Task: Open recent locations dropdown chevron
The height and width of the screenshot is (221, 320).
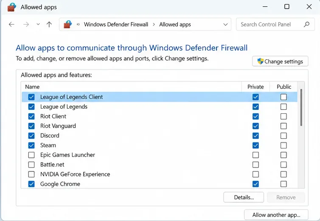Action: (38, 24)
